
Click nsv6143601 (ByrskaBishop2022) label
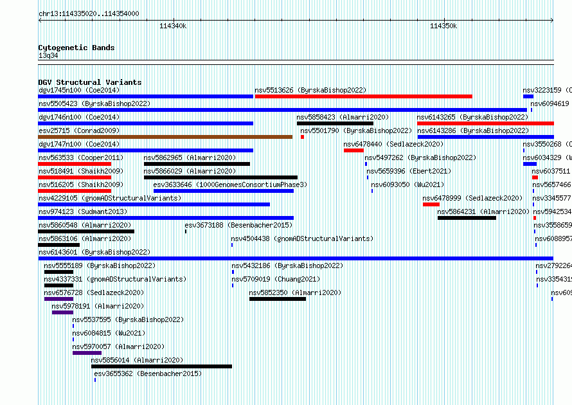tap(94, 252)
